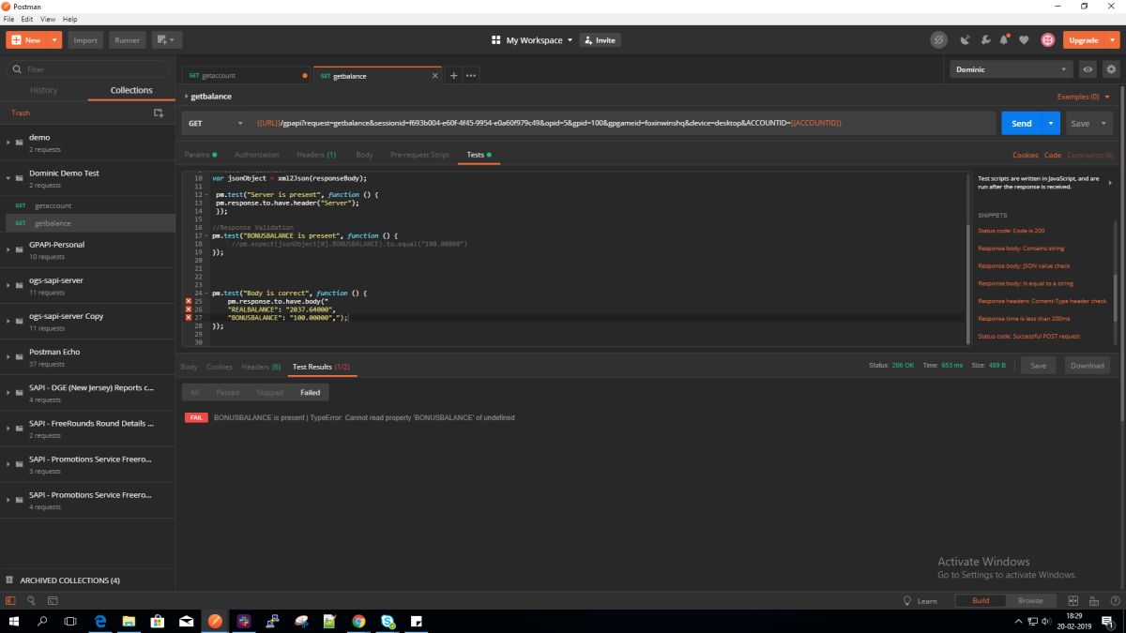Open settings wrench icon in header
The width and height of the screenshot is (1126, 633).
pos(985,40)
